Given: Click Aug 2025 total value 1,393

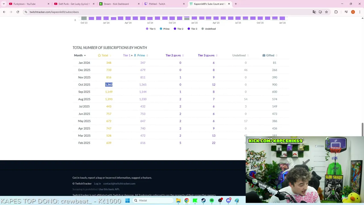Looking at the screenshot, I should 109,99.
